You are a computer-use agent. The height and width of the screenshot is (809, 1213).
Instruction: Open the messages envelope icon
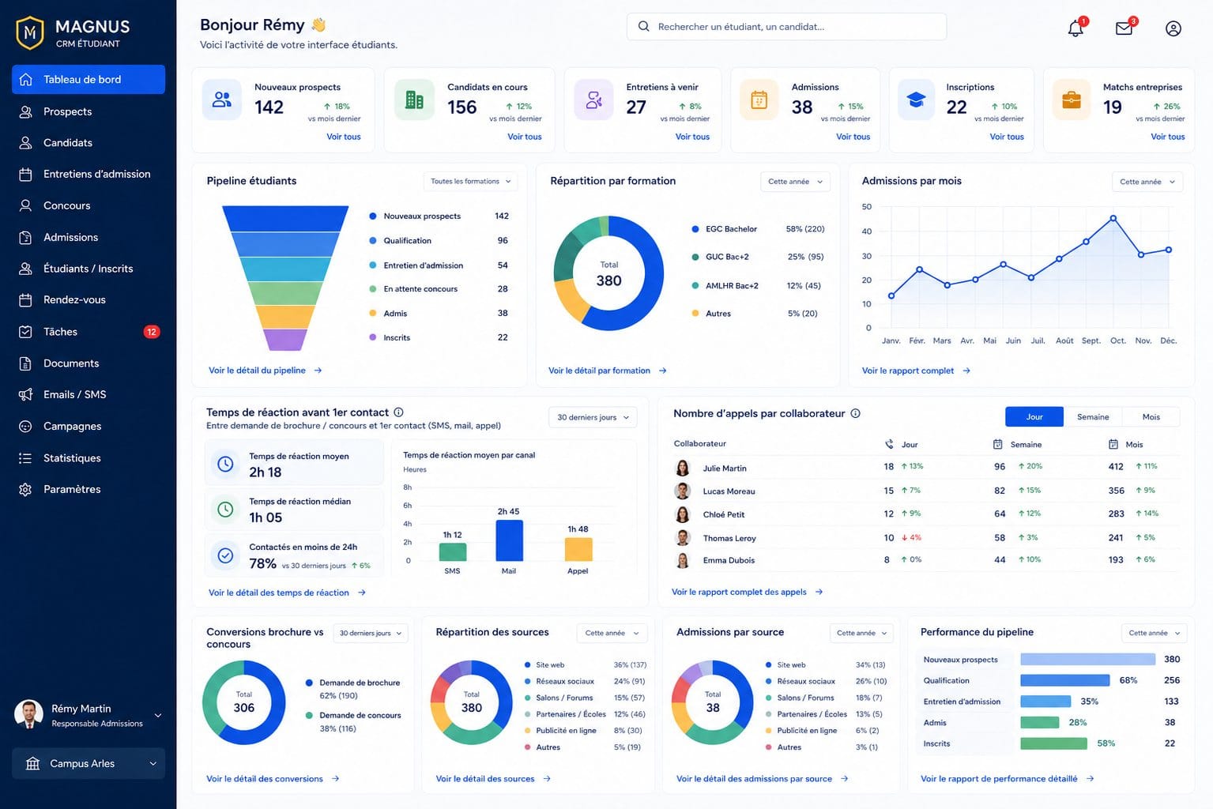pyautogui.click(x=1124, y=28)
